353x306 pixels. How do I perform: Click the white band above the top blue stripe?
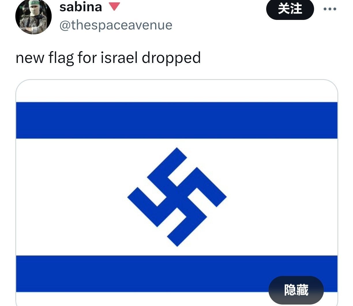tap(176, 91)
